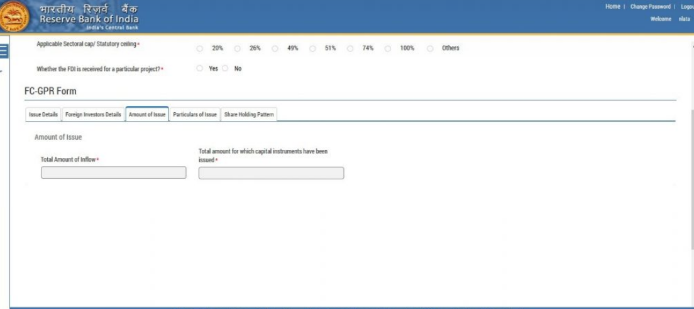Switch to the Issue Details tab

click(43, 114)
